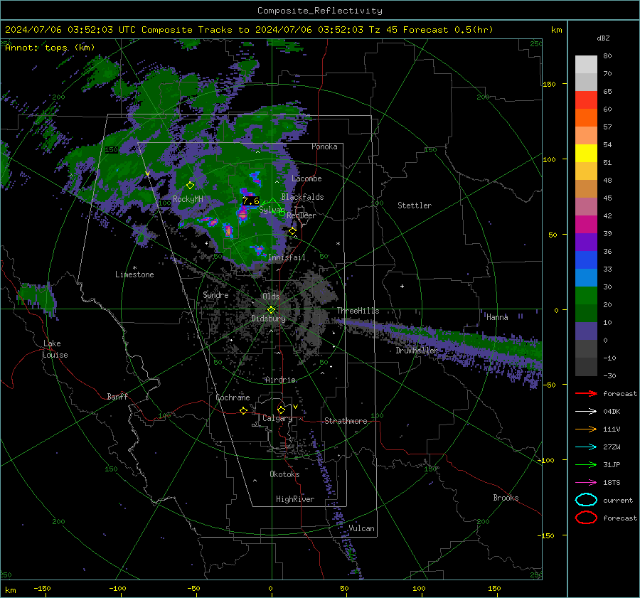The image size is (640, 598).
Task: Click the Olds town label
Action: point(271,297)
